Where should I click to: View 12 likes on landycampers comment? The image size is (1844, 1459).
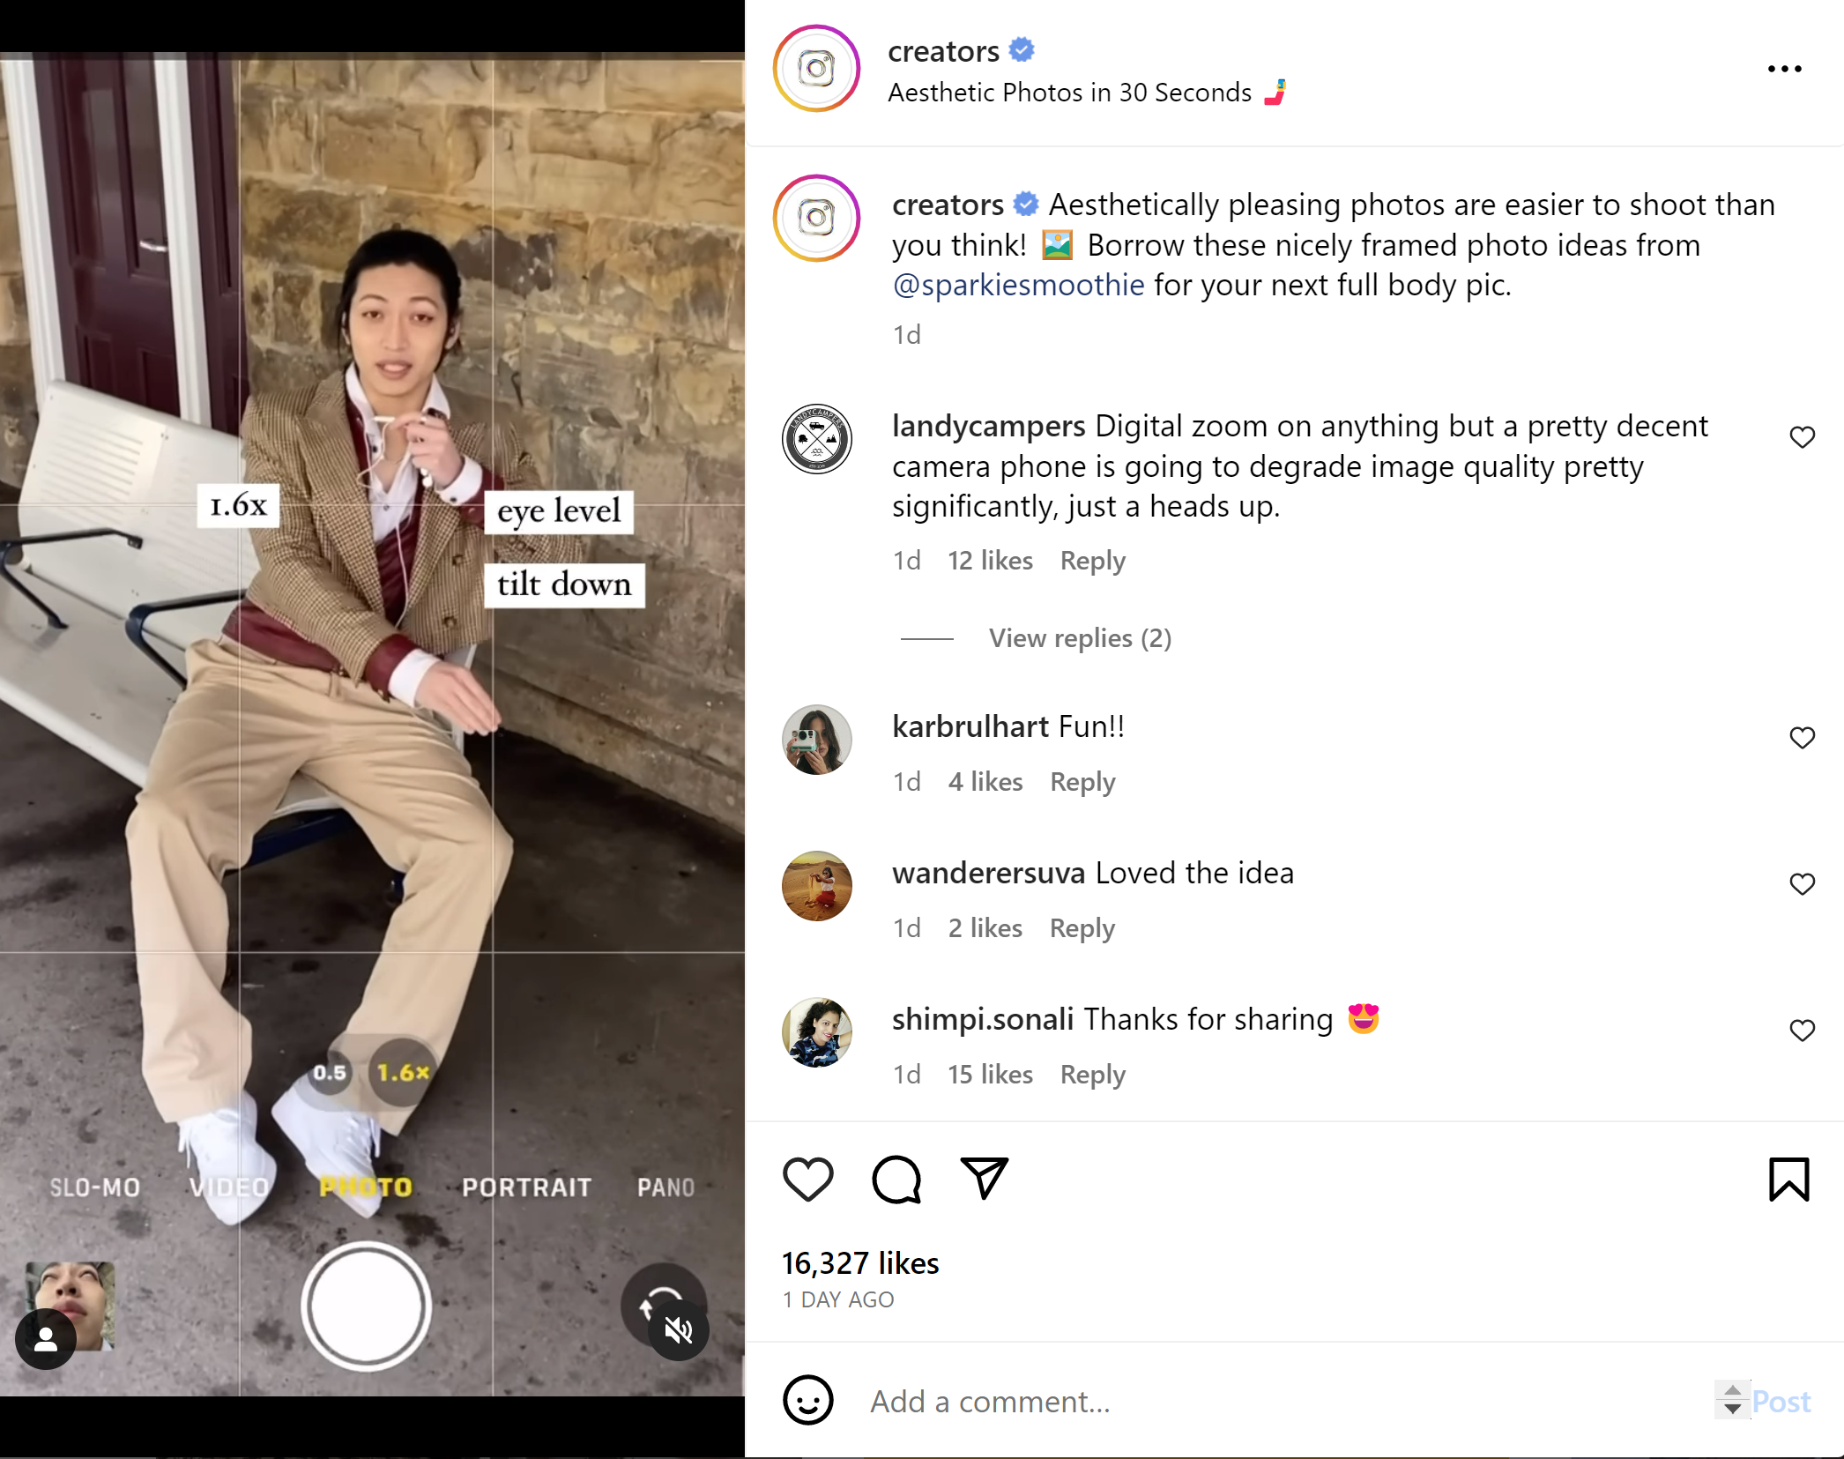pyautogui.click(x=990, y=561)
